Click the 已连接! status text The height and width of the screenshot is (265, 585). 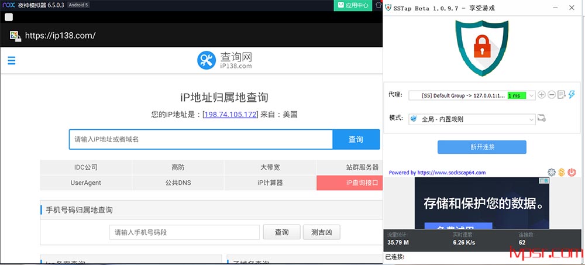pyautogui.click(x=395, y=257)
